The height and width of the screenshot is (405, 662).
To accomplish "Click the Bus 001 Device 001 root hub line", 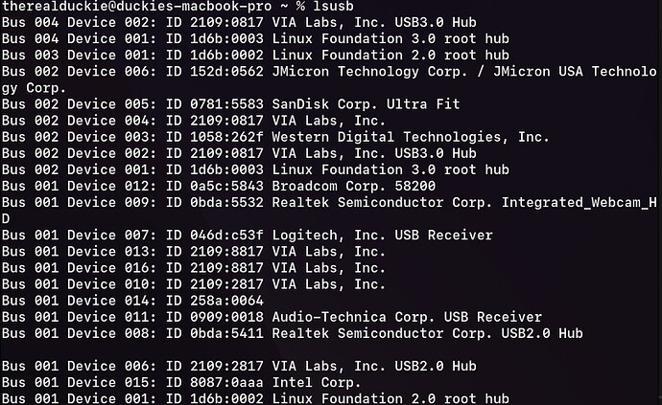I will pos(255,398).
